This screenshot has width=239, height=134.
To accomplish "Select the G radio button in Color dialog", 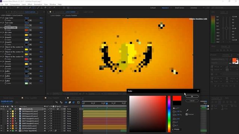I will pyautogui.click(x=174, y=122).
